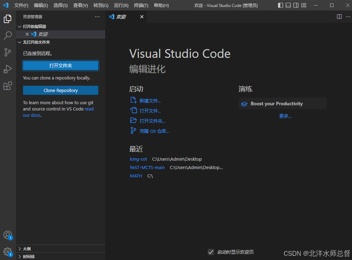Open the 查看(V) menu

pos(81,5)
